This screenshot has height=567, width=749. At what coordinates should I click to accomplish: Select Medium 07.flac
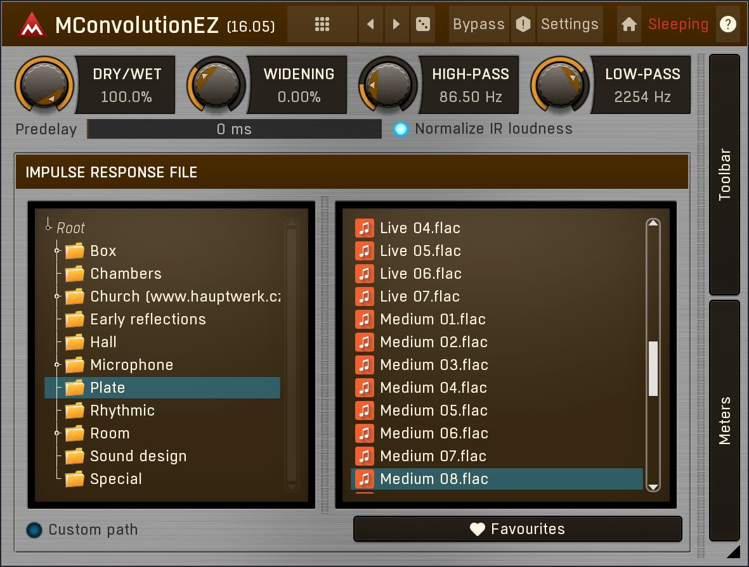tap(497, 456)
